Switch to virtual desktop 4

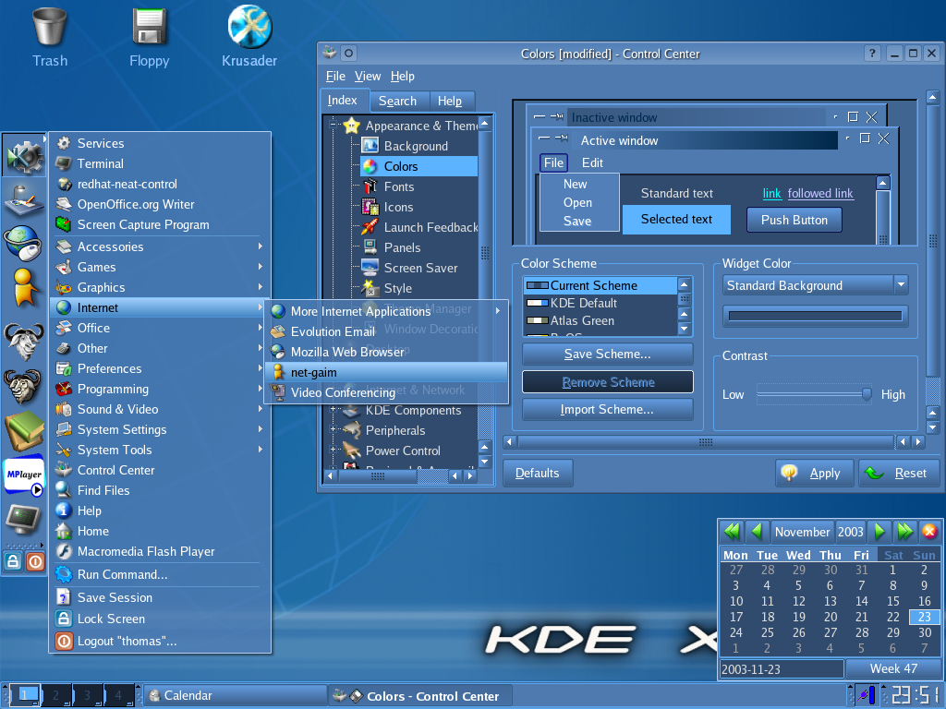(119, 695)
